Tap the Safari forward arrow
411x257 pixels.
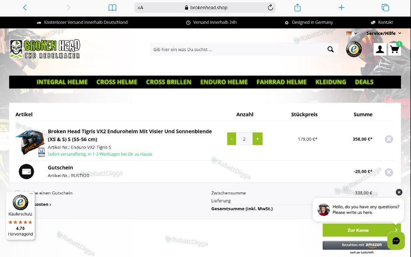click(x=68, y=7)
